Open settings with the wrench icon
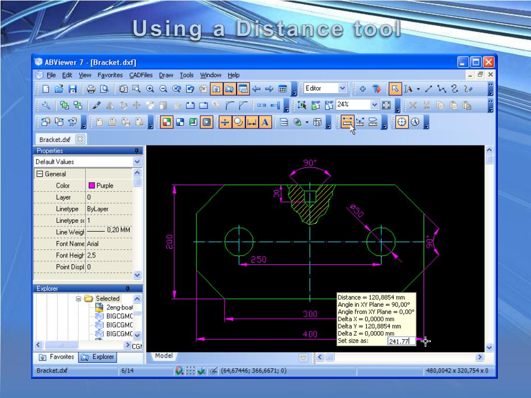Image resolution: width=531 pixels, height=398 pixels. pyautogui.click(x=46, y=106)
